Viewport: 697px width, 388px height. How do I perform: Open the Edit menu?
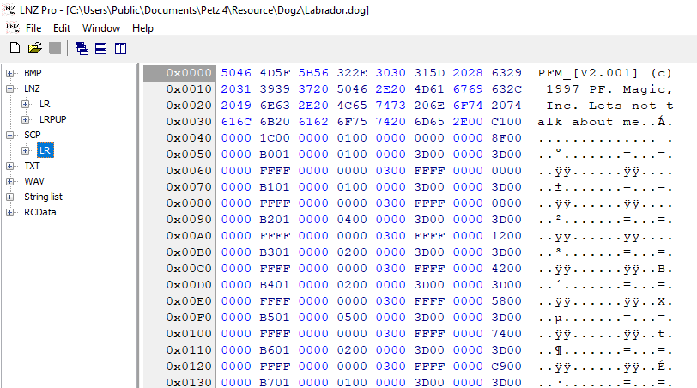point(62,28)
